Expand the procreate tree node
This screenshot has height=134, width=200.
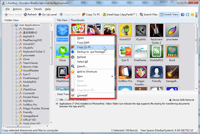coord(16,56)
